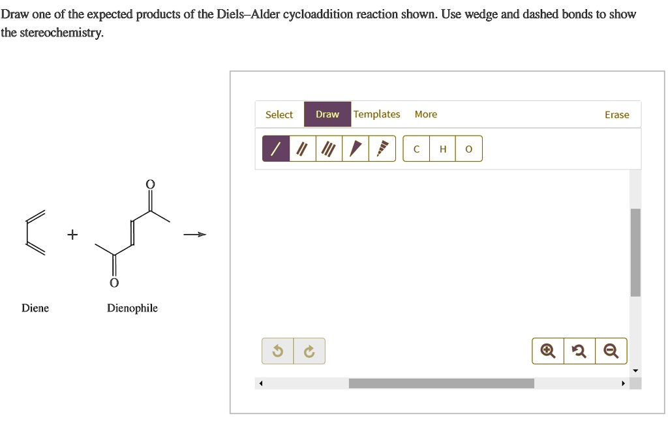Reset the canvas zoom level

coord(579,351)
